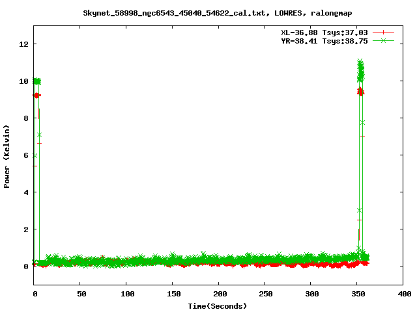Screen dimensions: 417x312
Task: Click the x-axis tick label 350
Action: [x=358, y=294]
